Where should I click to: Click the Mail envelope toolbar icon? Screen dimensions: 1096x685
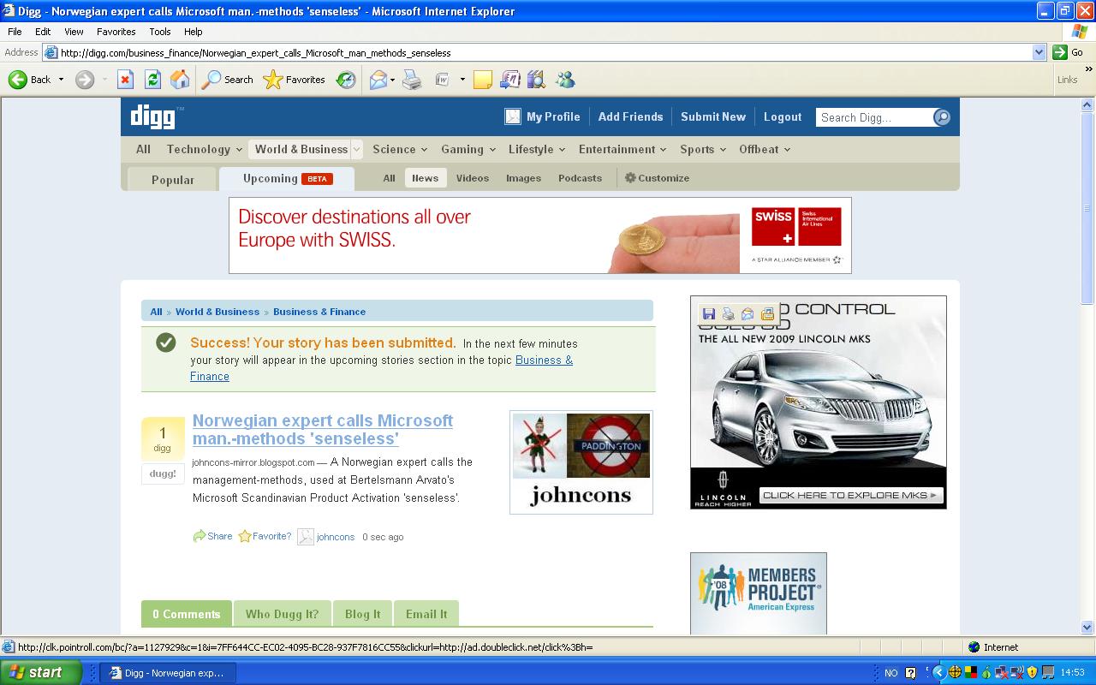coord(378,80)
